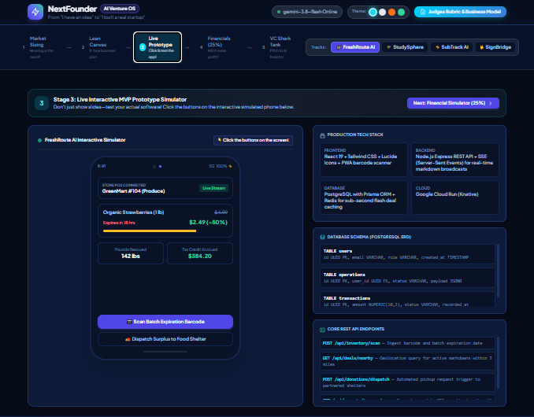Click the Database Schema header icon

pos(322,237)
